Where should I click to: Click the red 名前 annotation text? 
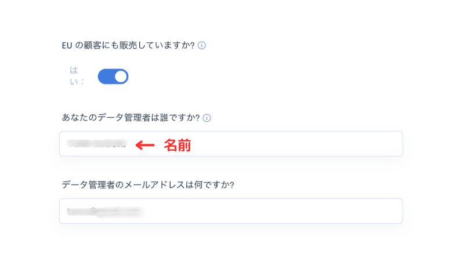tap(177, 146)
